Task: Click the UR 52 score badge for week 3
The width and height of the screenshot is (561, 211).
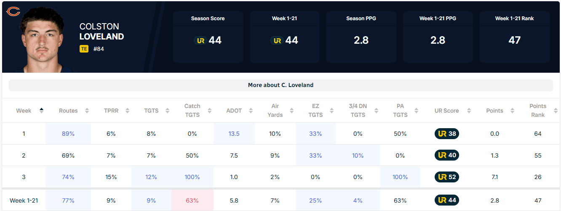Action: tap(447, 177)
